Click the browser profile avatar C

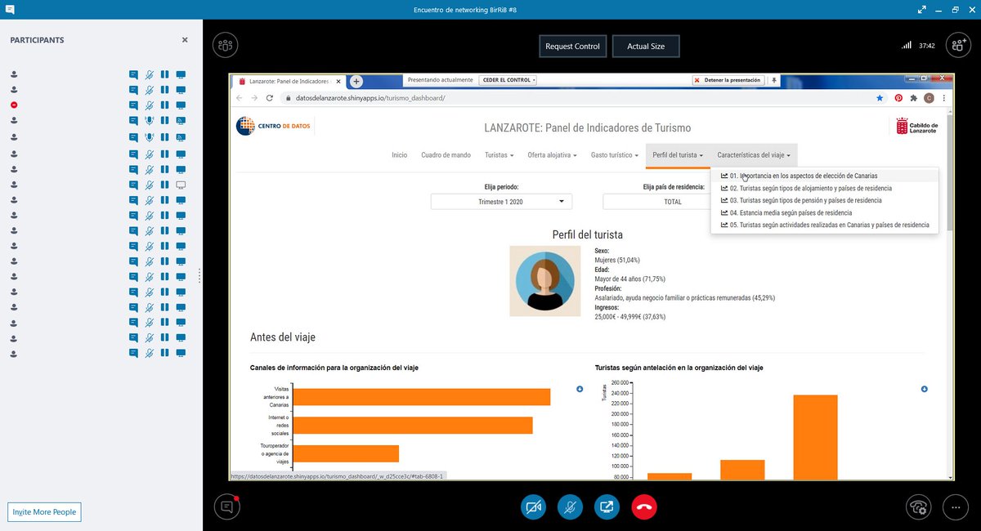(x=929, y=97)
